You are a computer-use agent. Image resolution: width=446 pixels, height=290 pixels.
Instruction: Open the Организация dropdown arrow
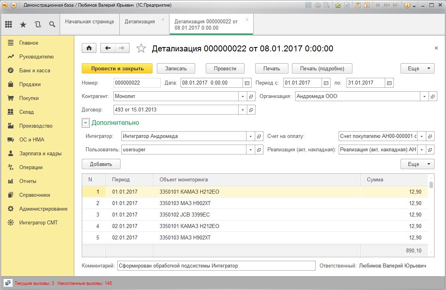point(425,96)
